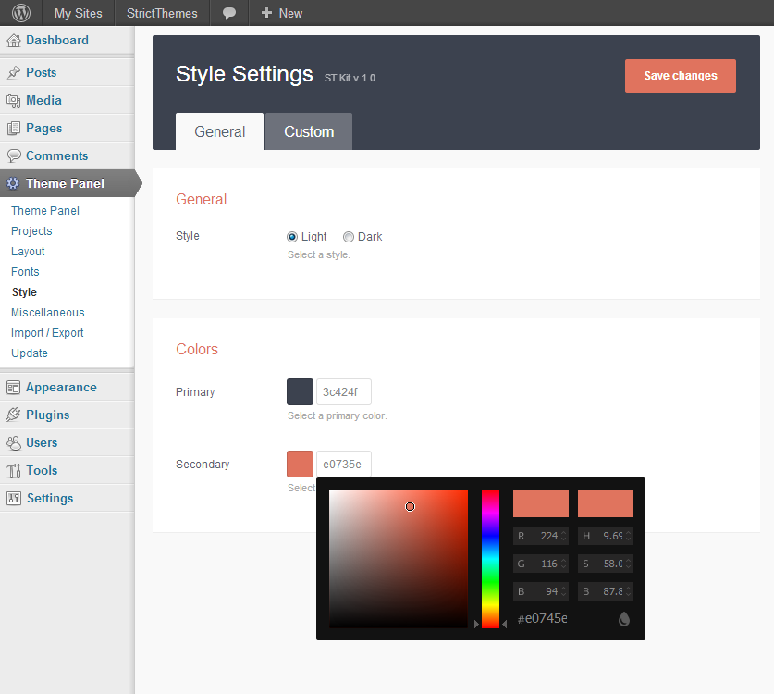Click the Primary color swatch
This screenshot has width=774, height=694.
pos(301,392)
